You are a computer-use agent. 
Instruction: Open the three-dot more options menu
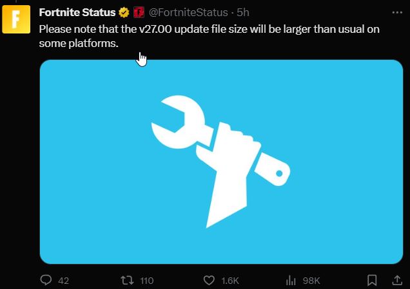click(397, 12)
